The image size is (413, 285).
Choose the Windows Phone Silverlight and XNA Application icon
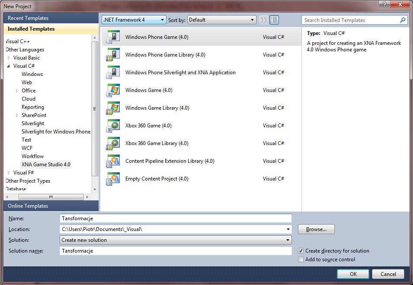(113, 72)
